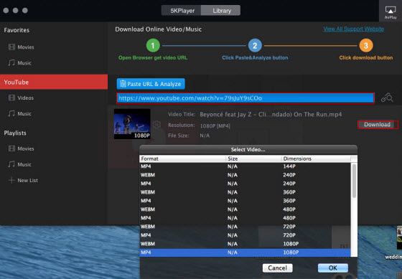
Task: Select the MP4 480P row
Action: coord(245,218)
